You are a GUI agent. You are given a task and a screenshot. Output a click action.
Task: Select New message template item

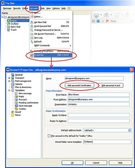click(x=25, y=93)
